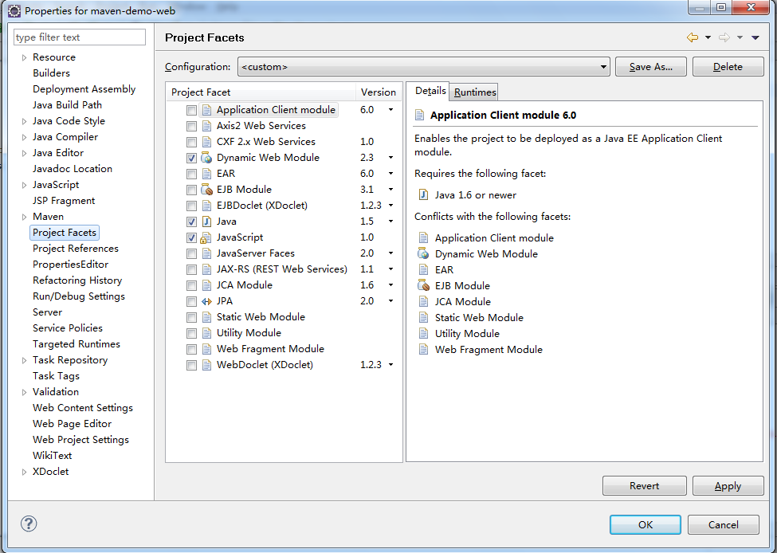
Task: Click the Save As... button
Action: pyautogui.click(x=650, y=67)
